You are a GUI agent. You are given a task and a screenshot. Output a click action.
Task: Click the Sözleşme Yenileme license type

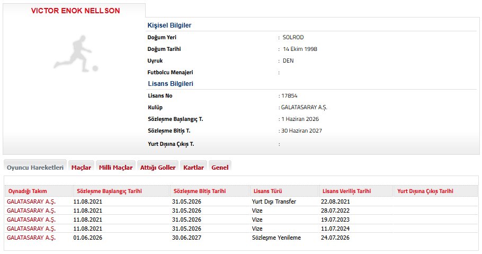coord(276,238)
